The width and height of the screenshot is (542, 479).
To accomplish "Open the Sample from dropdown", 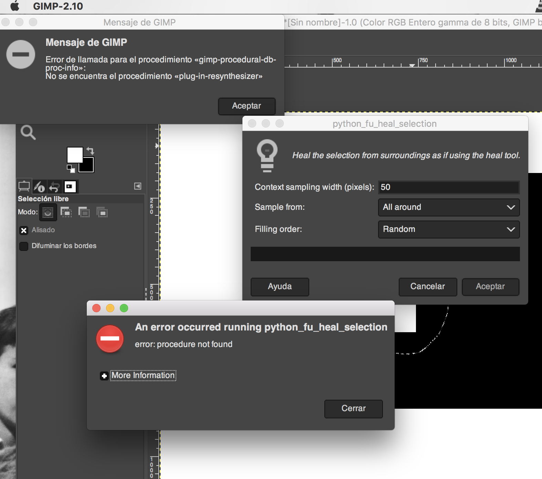I will click(x=449, y=207).
